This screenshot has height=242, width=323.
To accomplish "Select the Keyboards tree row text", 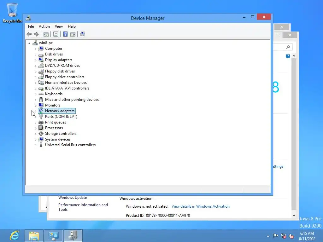I will 54,94.
